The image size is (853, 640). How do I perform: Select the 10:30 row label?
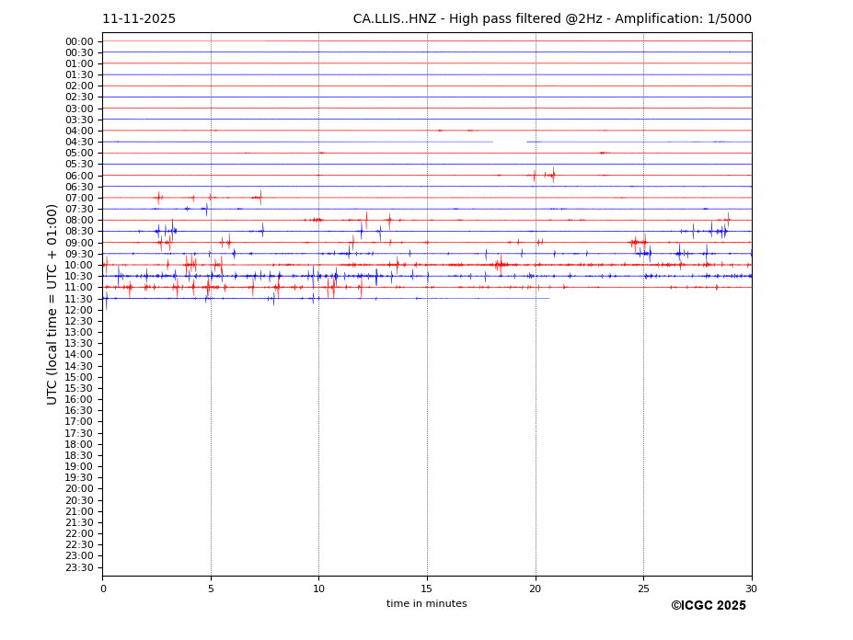(79, 276)
